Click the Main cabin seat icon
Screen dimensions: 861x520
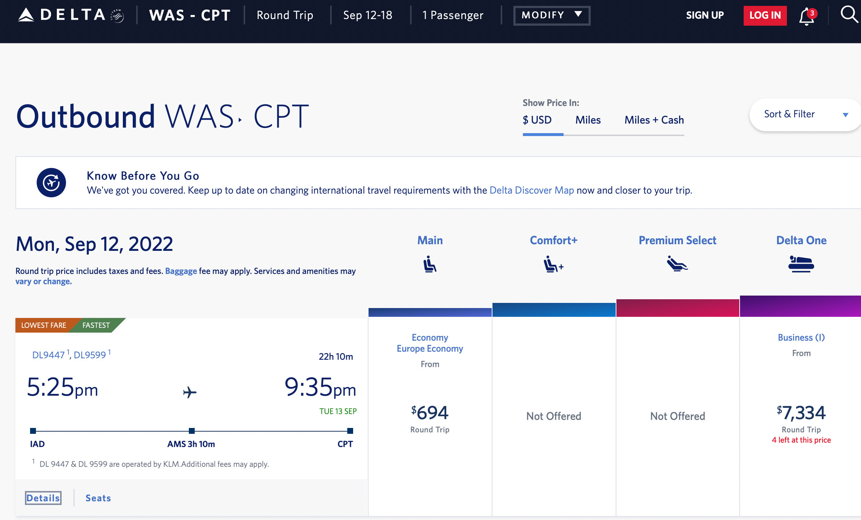click(430, 264)
